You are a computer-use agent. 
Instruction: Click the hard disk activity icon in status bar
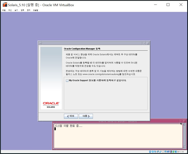[x=150, y=152]
